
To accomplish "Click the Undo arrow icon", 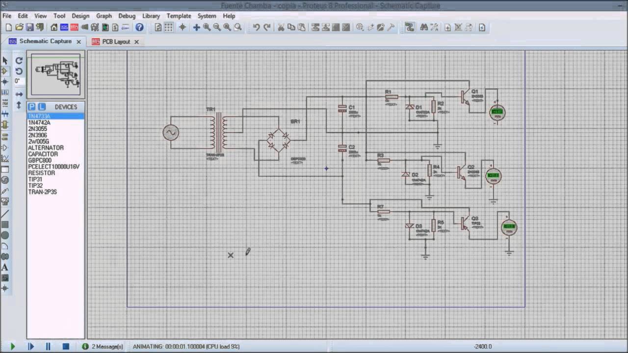I will coord(256,27).
